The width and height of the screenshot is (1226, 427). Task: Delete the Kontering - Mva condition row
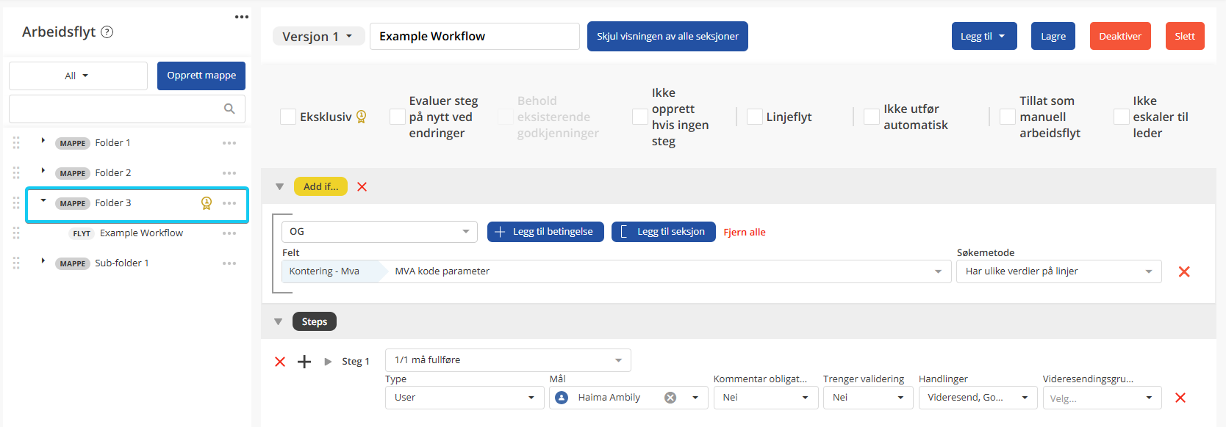(x=1184, y=271)
